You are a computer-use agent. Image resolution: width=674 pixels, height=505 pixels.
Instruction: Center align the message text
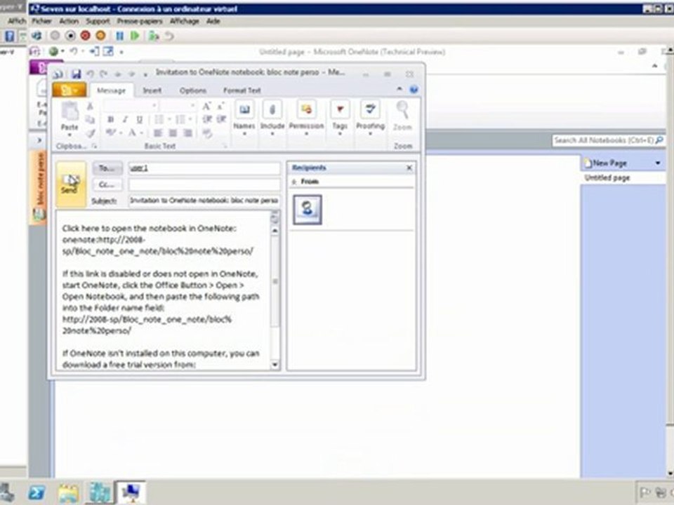173,133
